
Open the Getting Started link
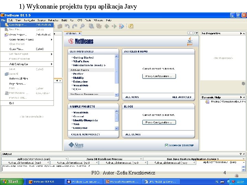(x=83, y=58)
